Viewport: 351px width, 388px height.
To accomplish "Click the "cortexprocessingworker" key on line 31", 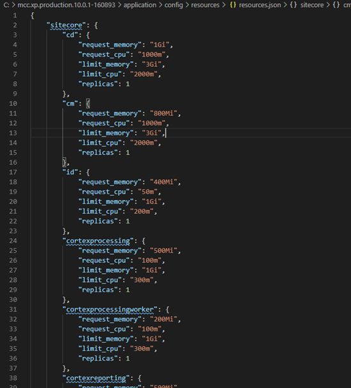I will (110, 310).
